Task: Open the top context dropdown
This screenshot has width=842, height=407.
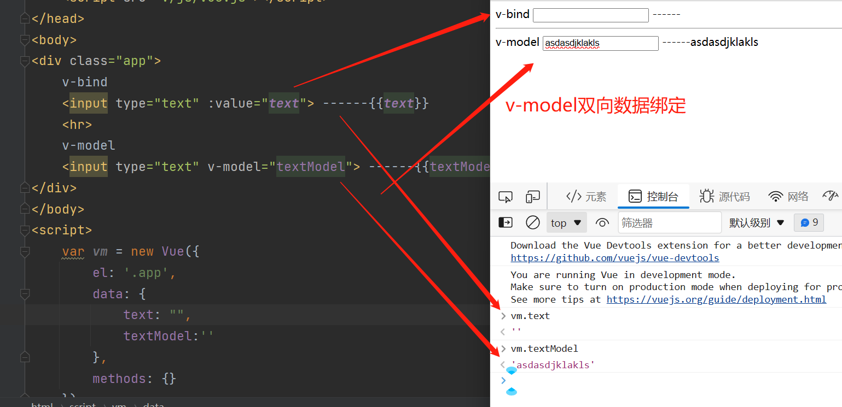Action: (566, 222)
